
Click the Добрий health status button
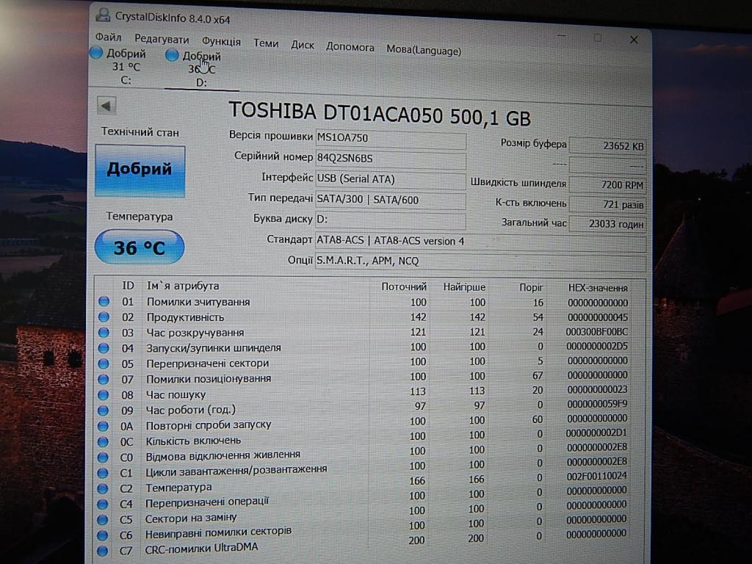click(140, 170)
